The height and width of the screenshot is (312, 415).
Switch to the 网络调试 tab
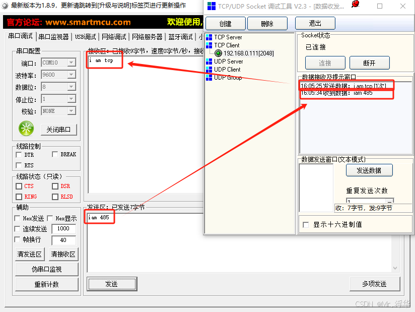point(114,37)
